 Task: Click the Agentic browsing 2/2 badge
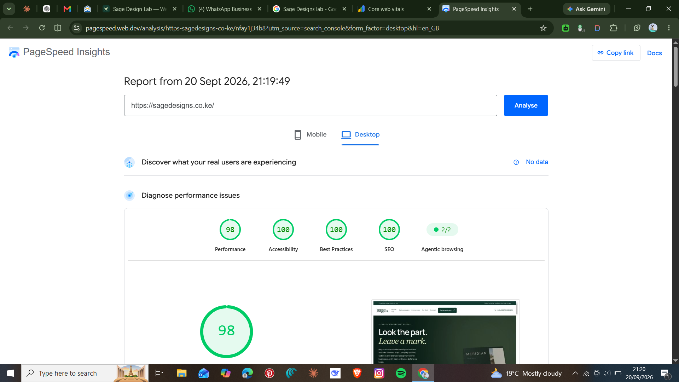(x=442, y=230)
